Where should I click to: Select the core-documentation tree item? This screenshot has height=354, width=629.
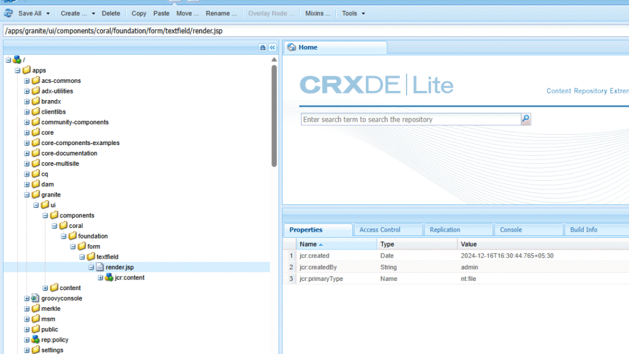coord(69,153)
